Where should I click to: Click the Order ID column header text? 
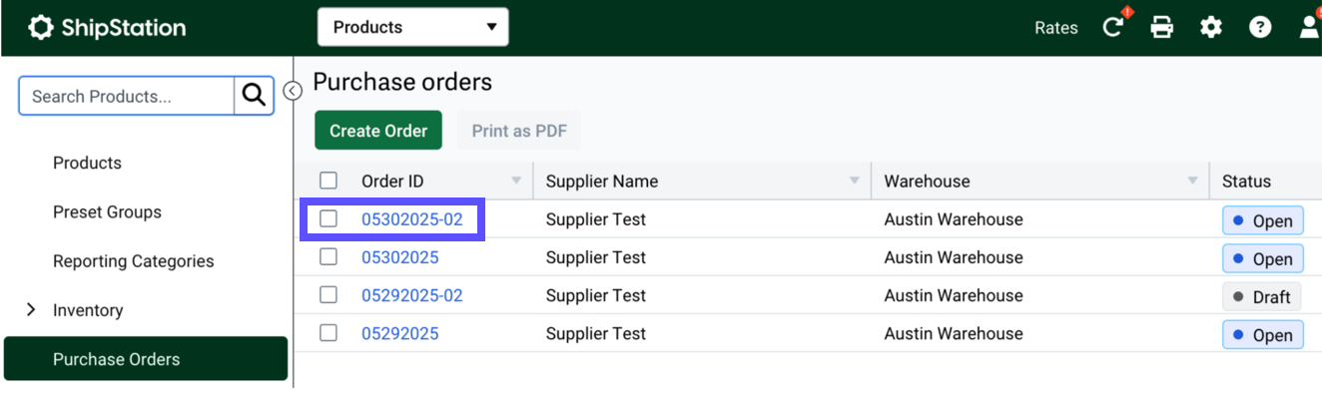(392, 182)
